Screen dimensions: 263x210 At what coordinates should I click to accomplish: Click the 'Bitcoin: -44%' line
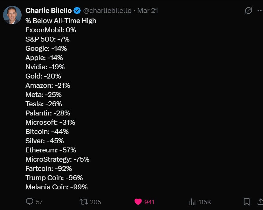click(x=47, y=131)
